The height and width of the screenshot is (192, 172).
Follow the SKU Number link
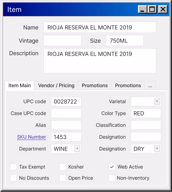(32, 137)
